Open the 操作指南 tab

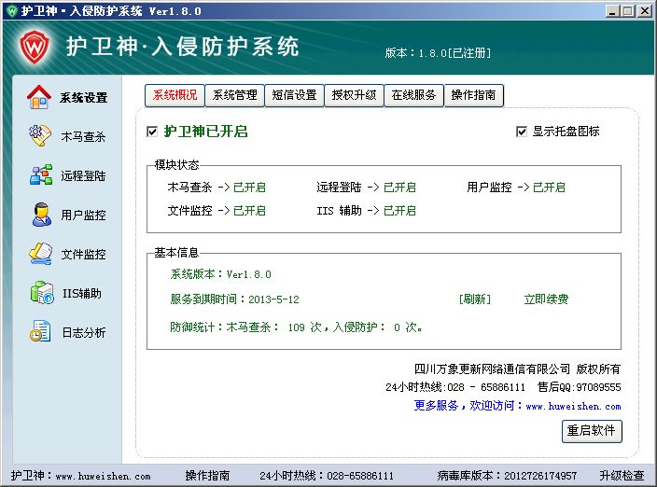(473, 95)
